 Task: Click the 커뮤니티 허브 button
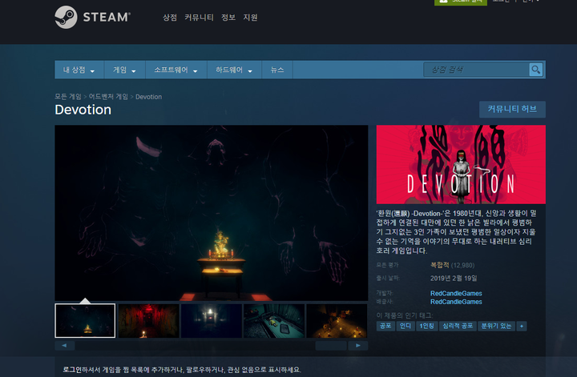511,109
